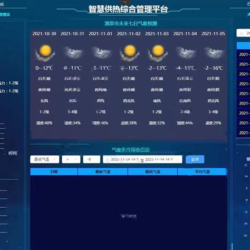Click the cloud icon under 2021-11-04
Image resolution: width=250 pixels, height=250 pixels.
point(186,53)
